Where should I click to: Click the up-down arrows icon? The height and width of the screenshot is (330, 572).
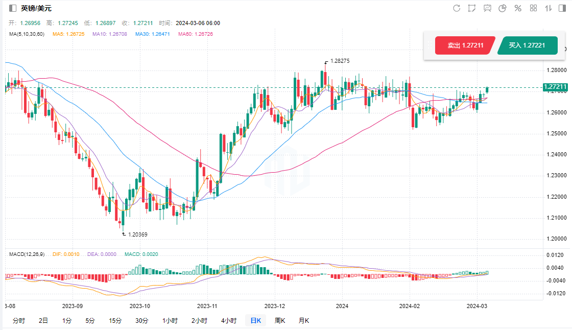click(x=549, y=8)
